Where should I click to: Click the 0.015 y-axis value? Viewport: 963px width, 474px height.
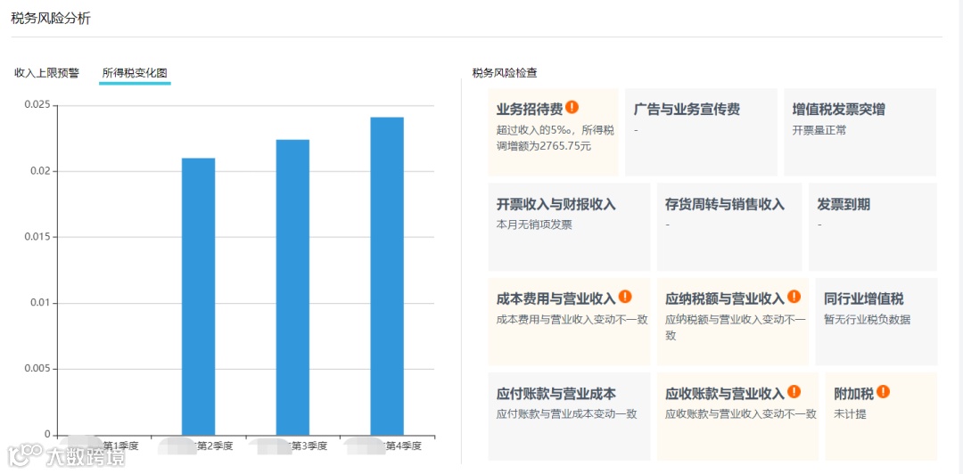pyautogui.click(x=37, y=236)
